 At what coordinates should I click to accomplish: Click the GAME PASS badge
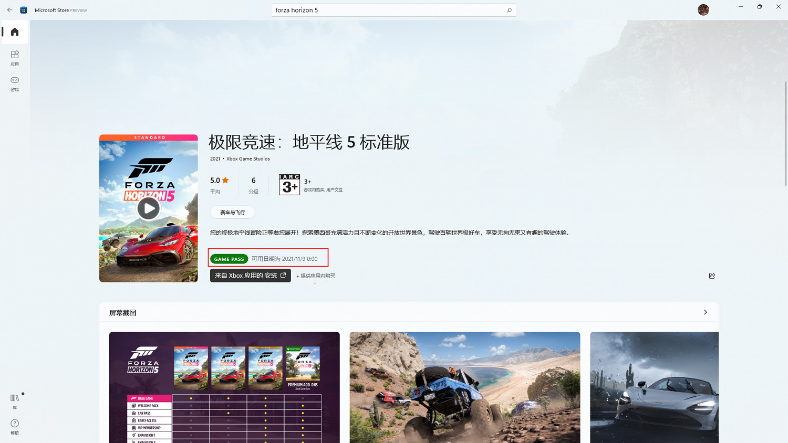pyautogui.click(x=229, y=259)
